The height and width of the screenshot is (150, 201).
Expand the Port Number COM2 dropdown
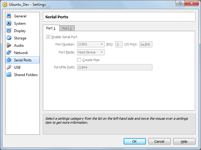coord(91,45)
